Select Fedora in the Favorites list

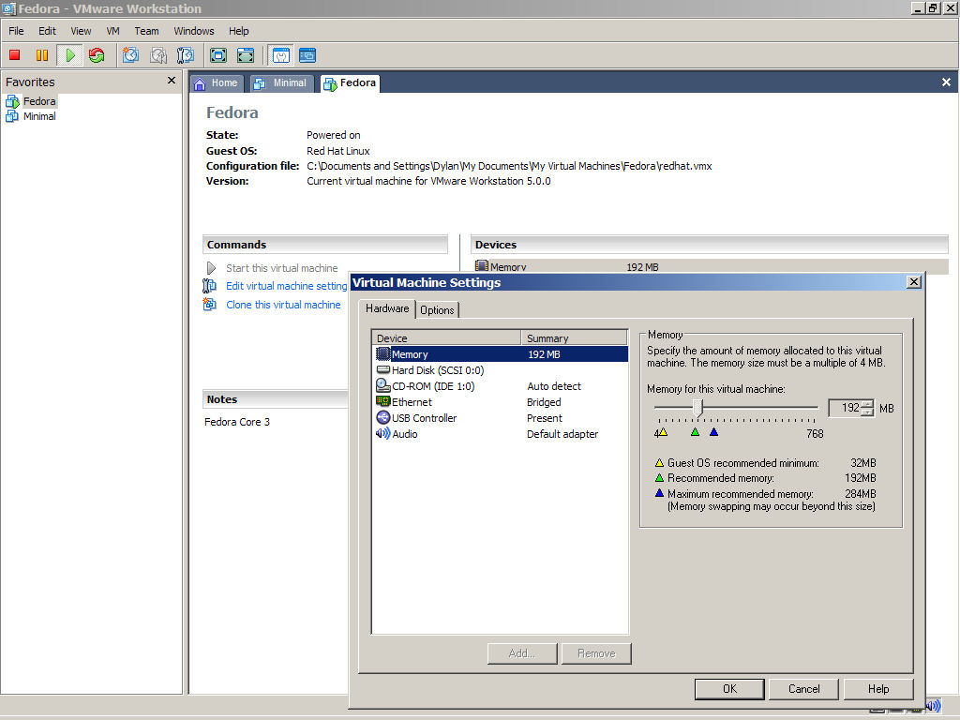coord(39,101)
